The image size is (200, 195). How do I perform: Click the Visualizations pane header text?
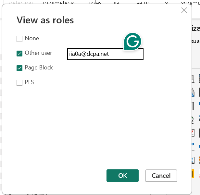(x=195, y=29)
